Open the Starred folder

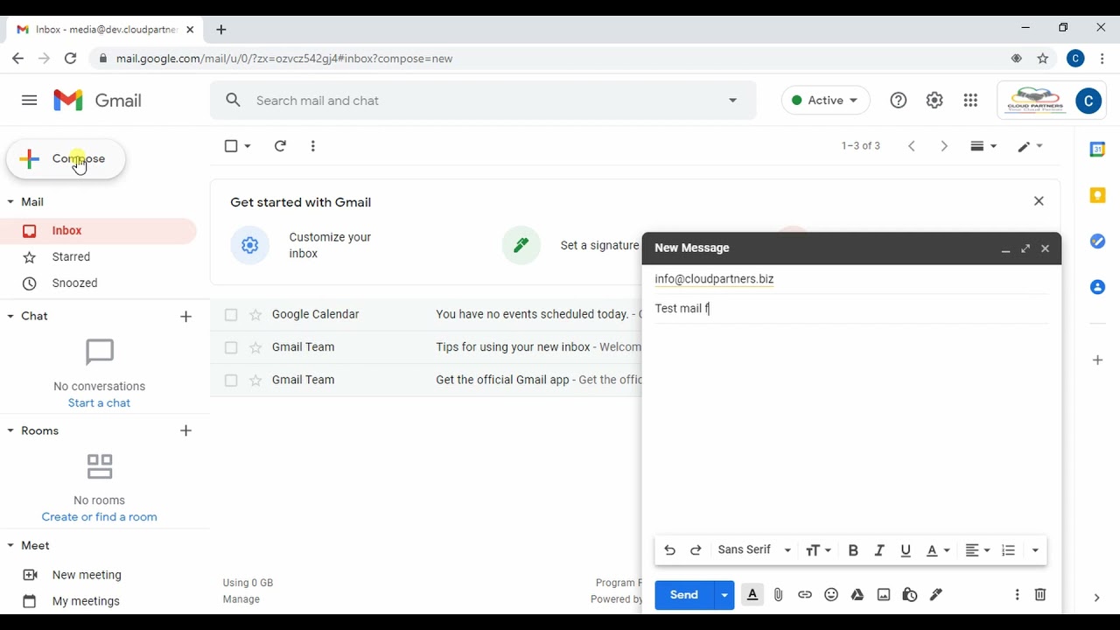click(98, 257)
